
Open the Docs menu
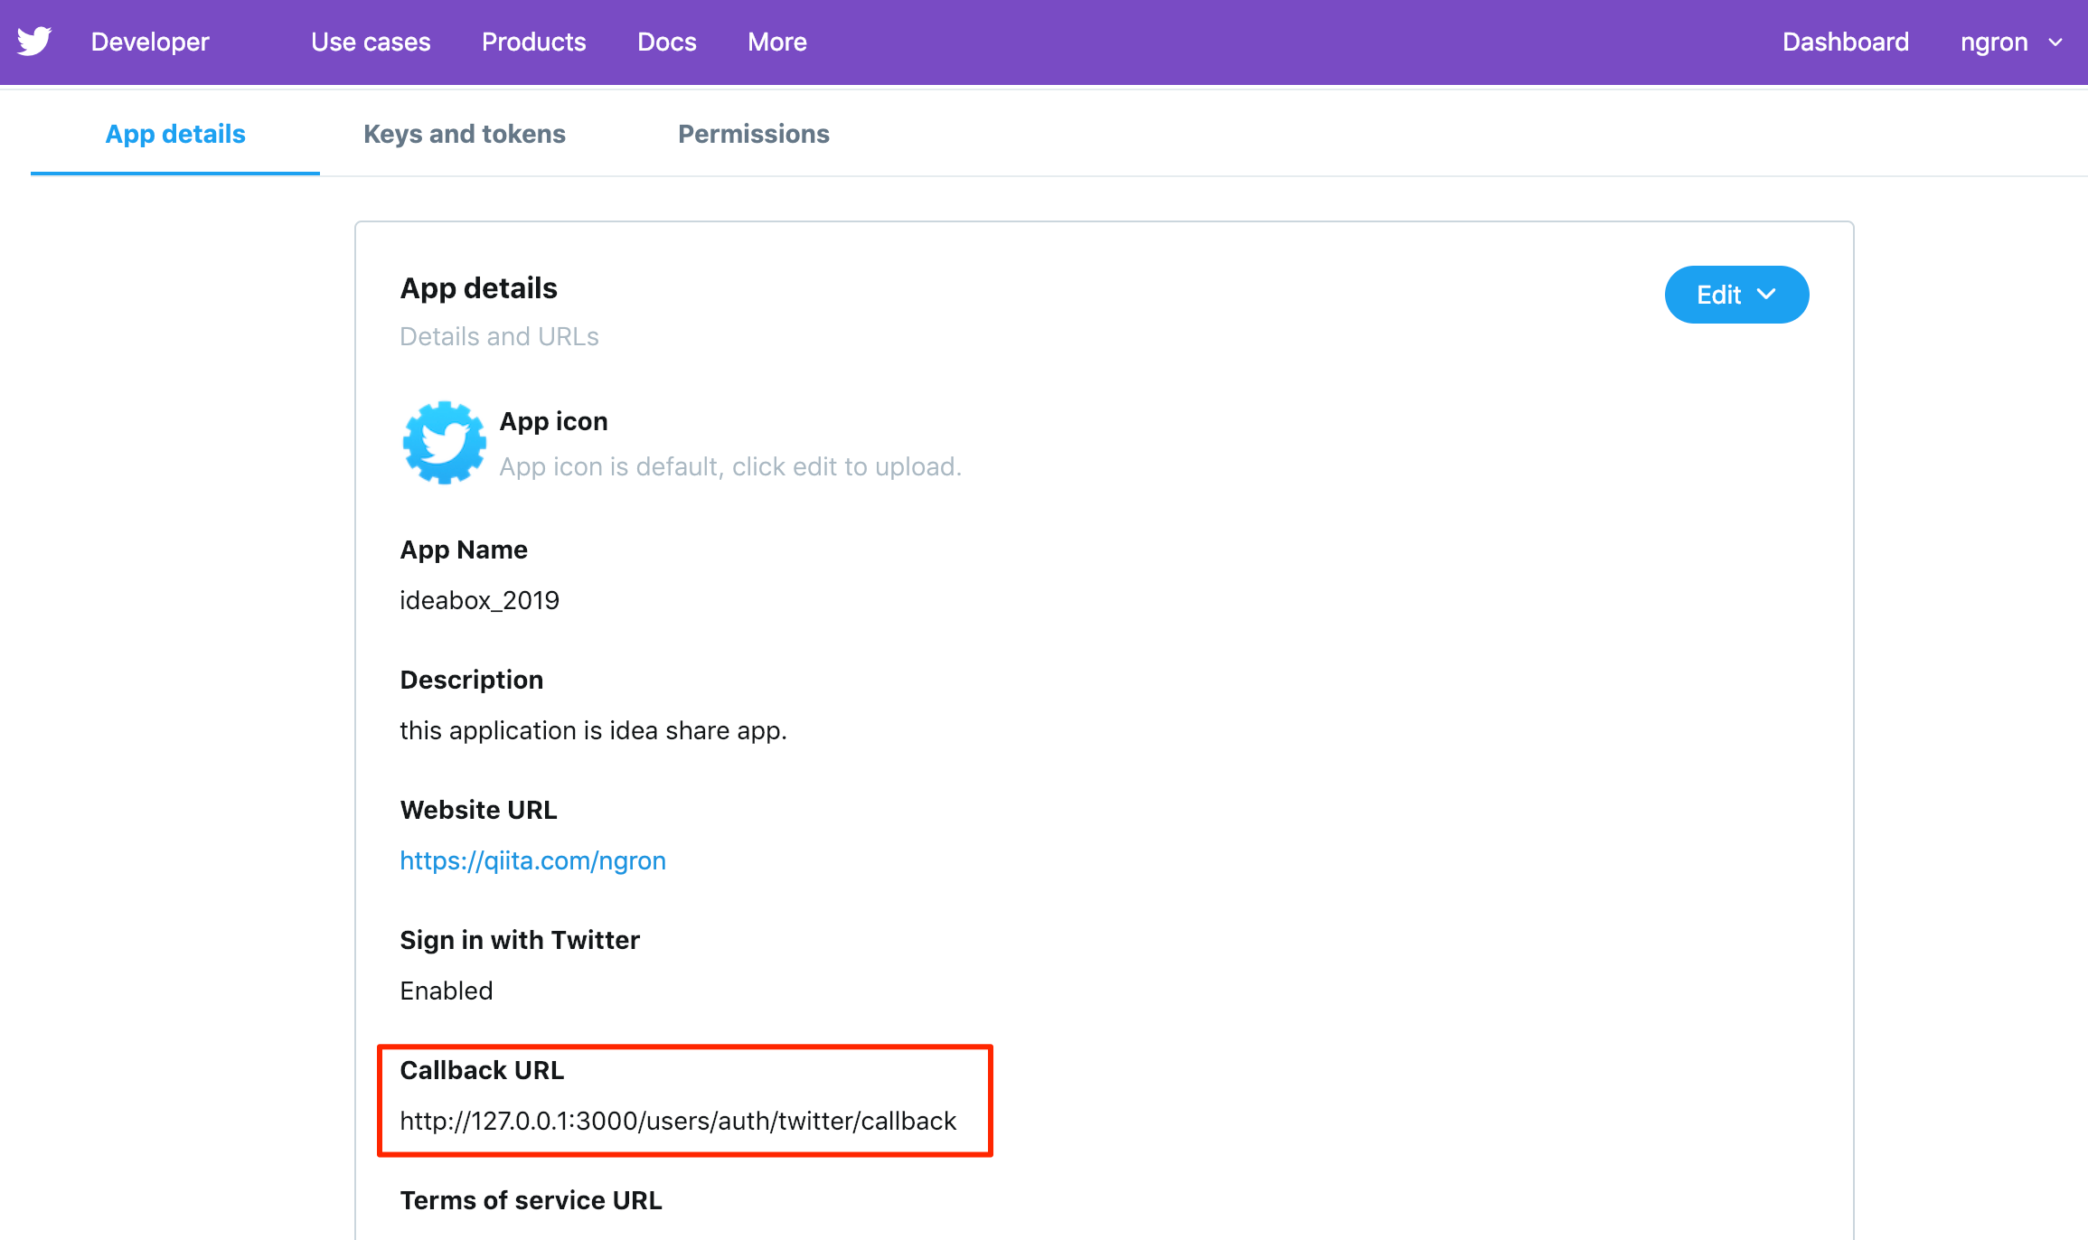pos(666,42)
